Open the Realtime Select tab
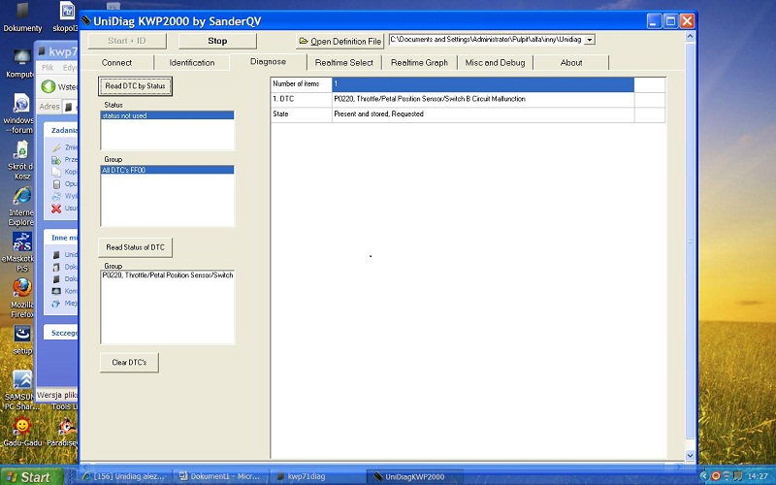Viewport: 776px width, 485px height. coord(344,63)
